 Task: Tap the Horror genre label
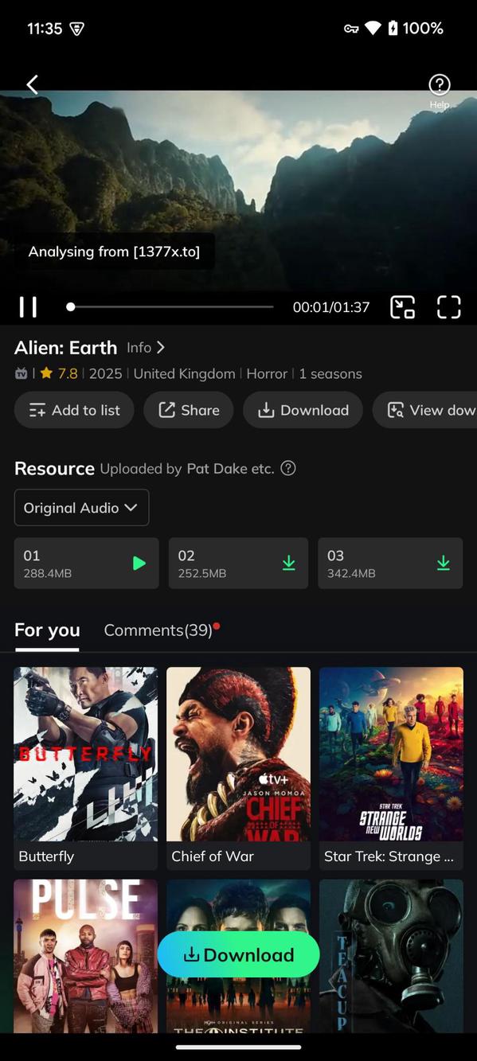pos(267,373)
